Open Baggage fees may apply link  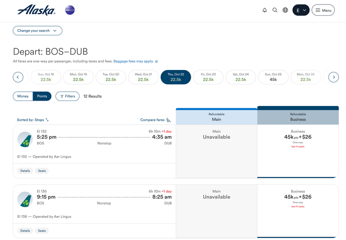pos(135,61)
